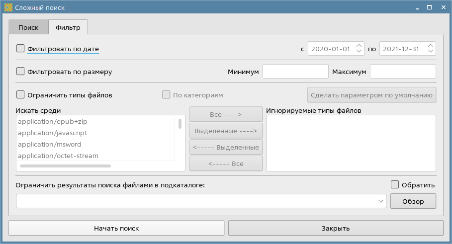Click the Начать поиск button
This screenshot has width=452, height=244.
click(x=116, y=228)
